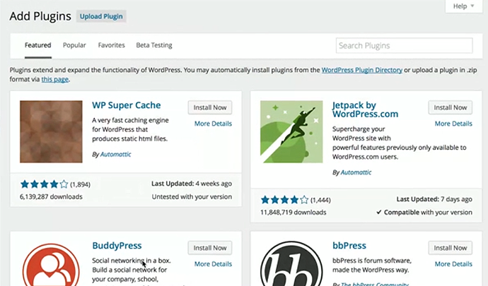Install Jetpack by WordPress.com now
The image size is (488, 286).
[450, 107]
